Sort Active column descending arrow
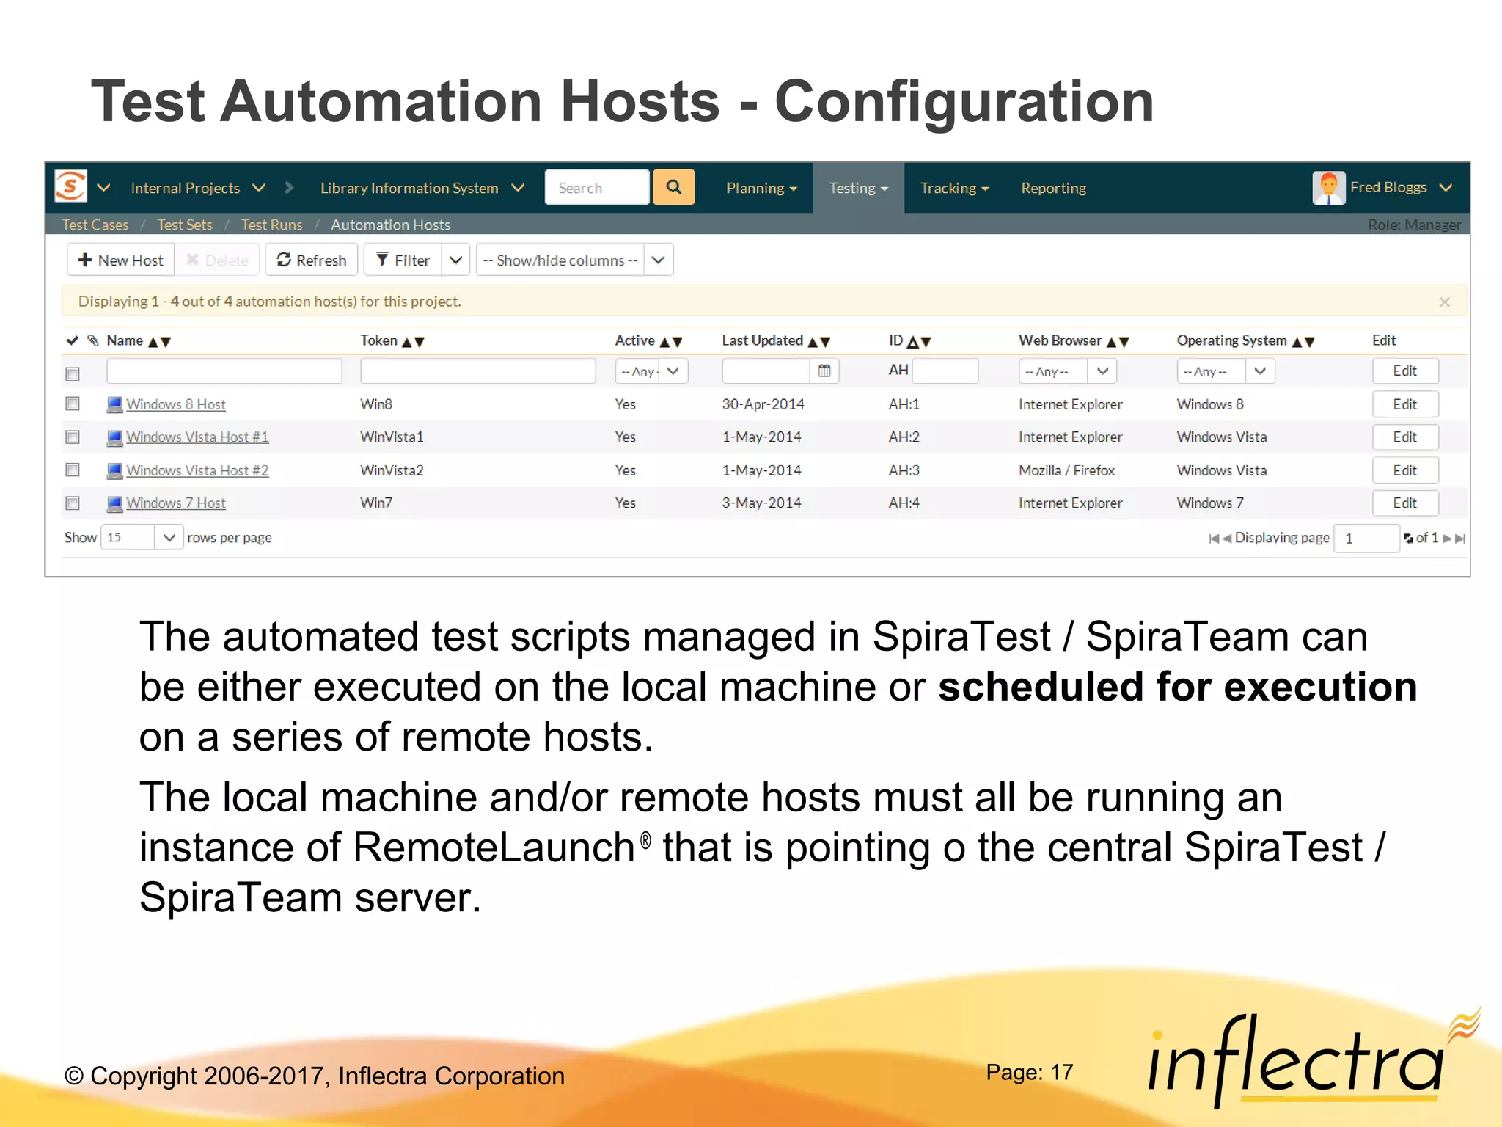 [677, 342]
